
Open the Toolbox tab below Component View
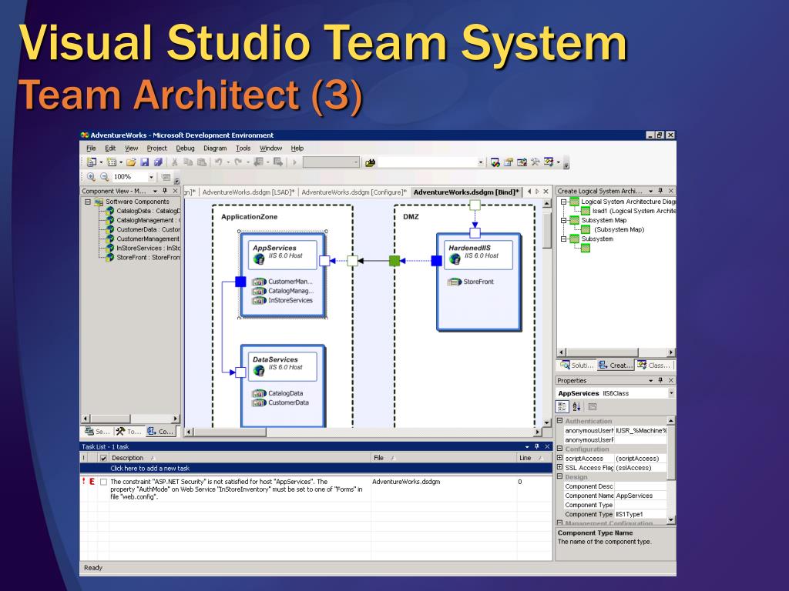pyautogui.click(x=129, y=432)
